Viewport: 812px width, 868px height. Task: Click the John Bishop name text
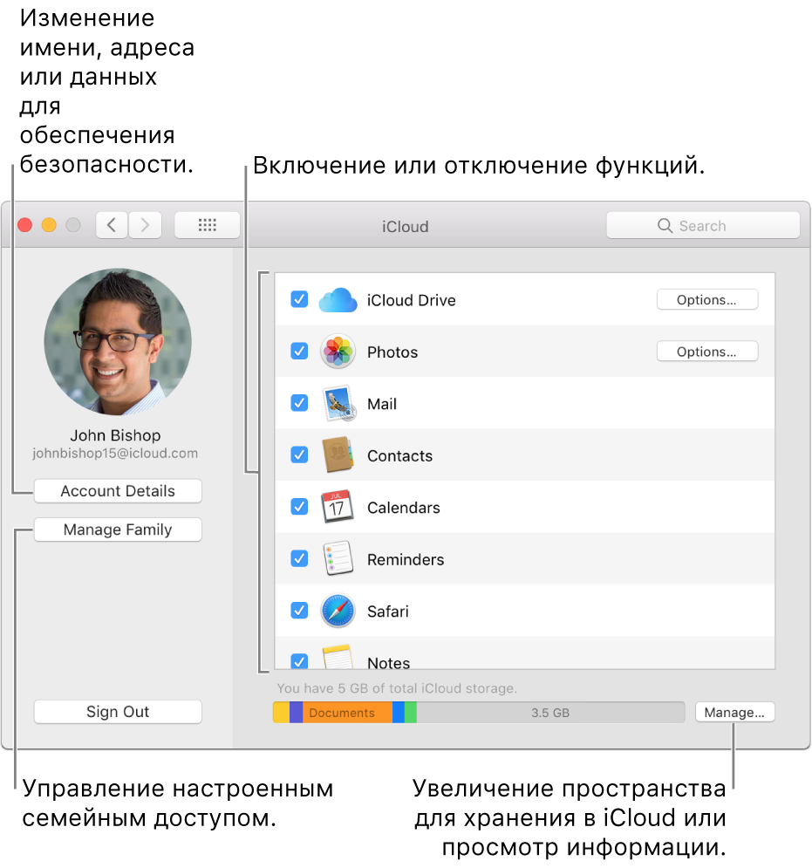(115, 435)
